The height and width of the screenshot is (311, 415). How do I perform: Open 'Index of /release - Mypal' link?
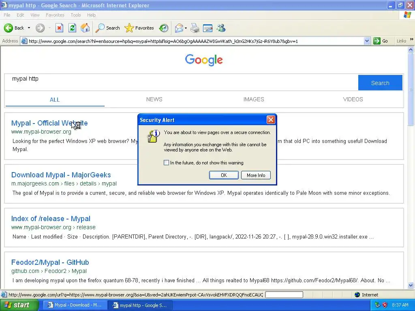click(51, 219)
